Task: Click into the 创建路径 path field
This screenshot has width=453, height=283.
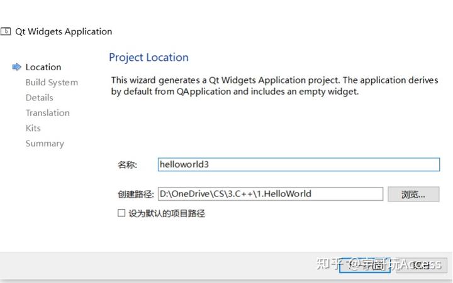Action: pyautogui.click(x=269, y=194)
